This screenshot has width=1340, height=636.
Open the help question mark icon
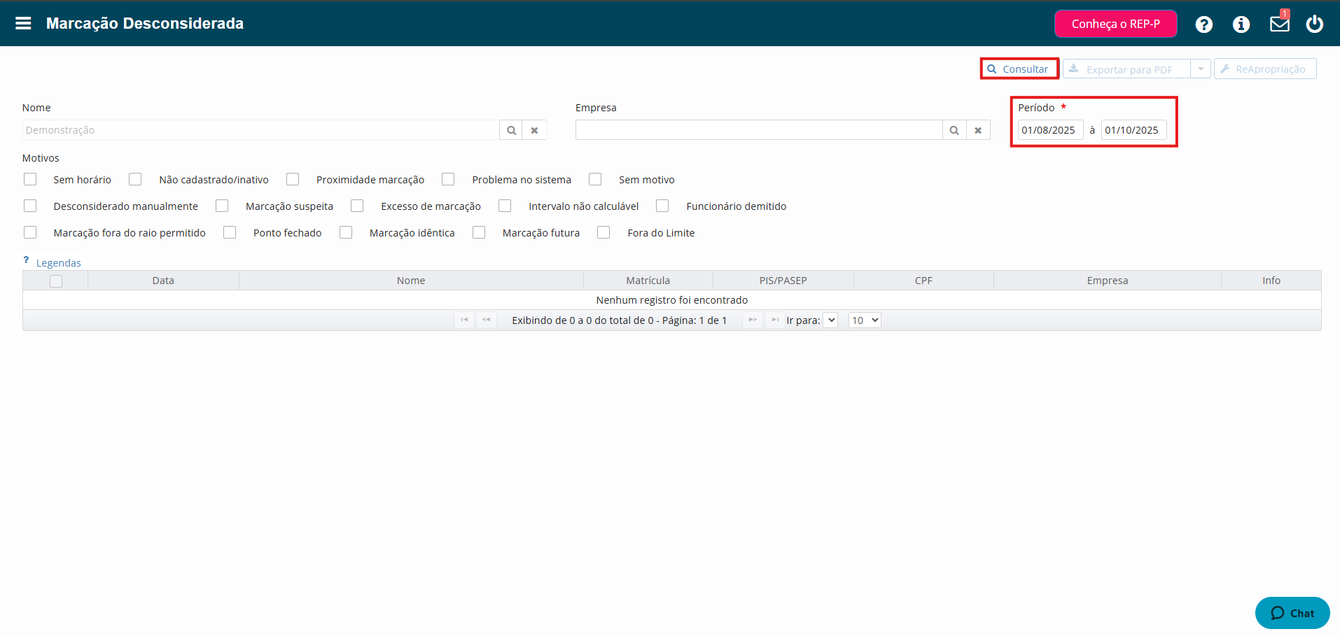[1203, 24]
